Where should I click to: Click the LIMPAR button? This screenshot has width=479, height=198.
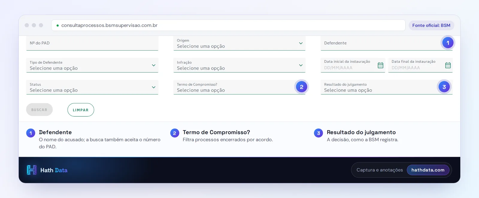tap(81, 110)
